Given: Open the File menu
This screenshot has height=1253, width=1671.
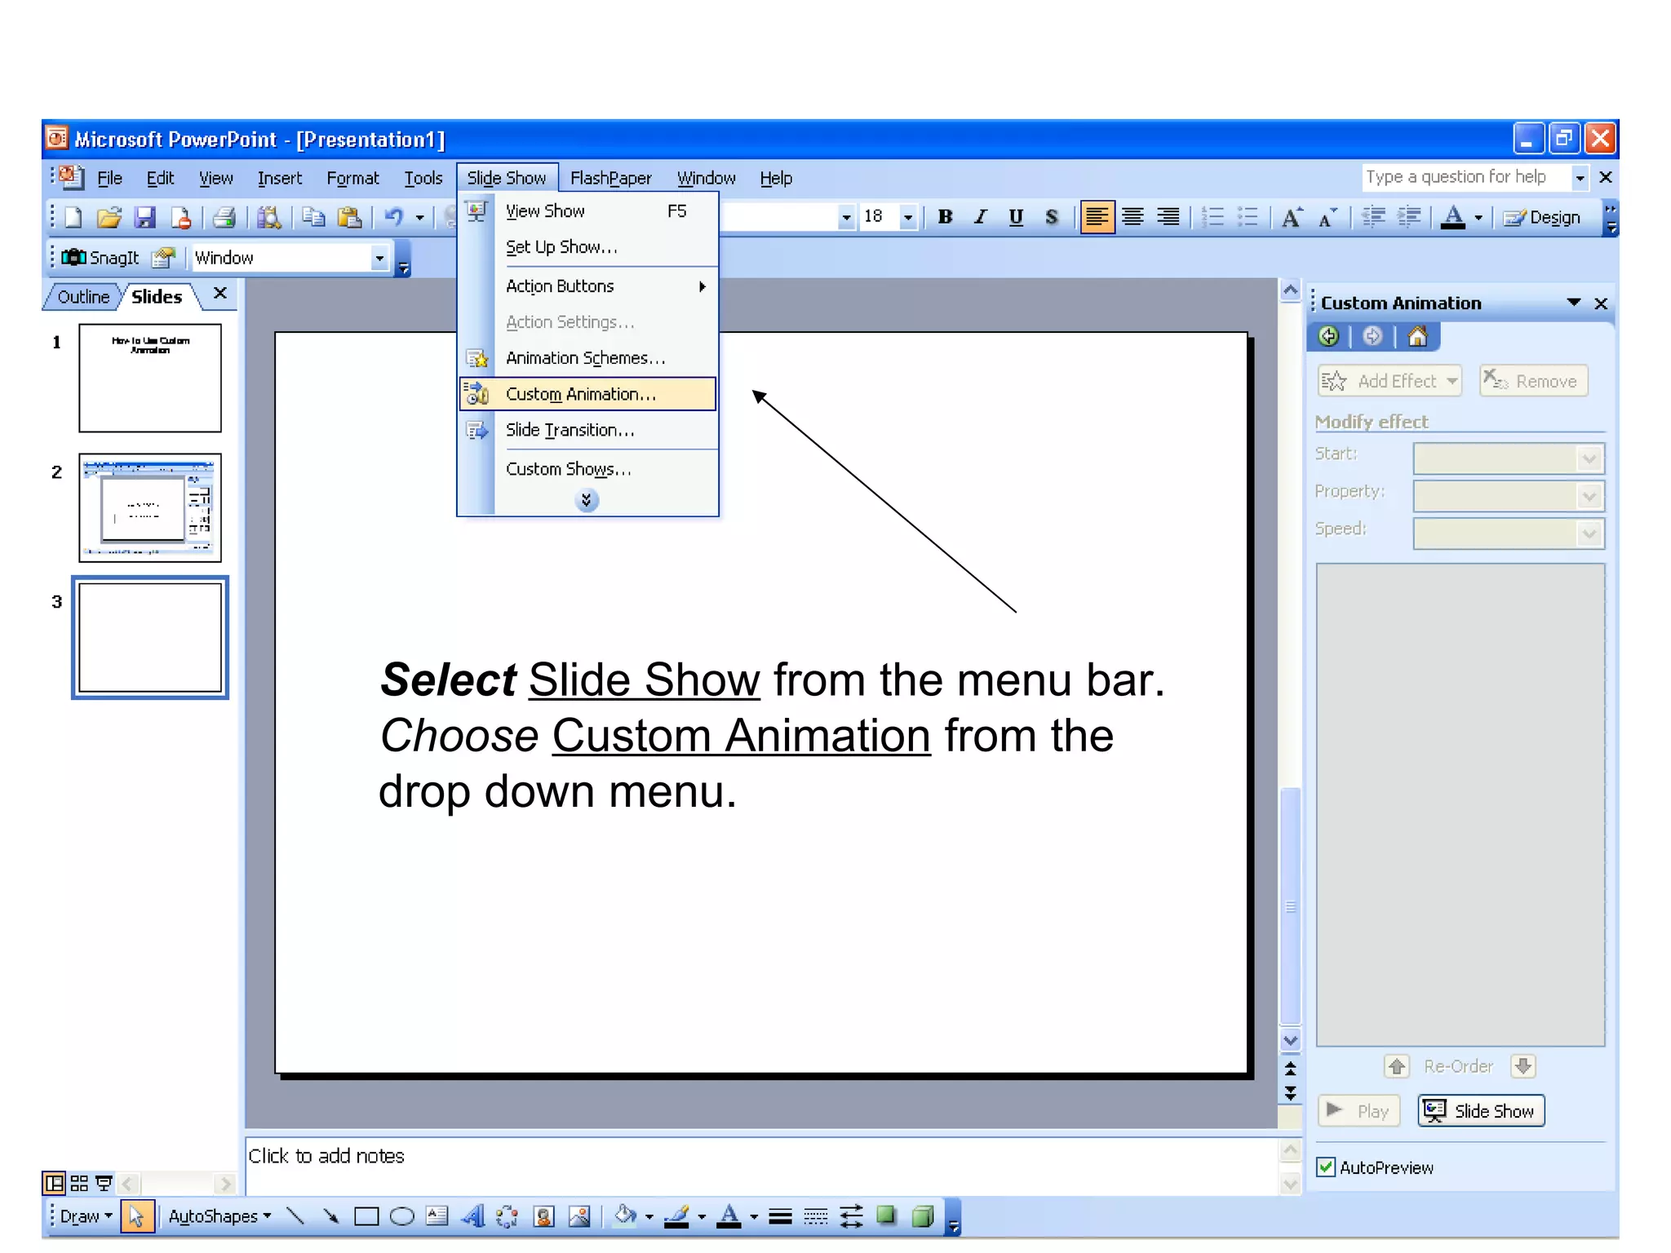Looking at the screenshot, I should click(x=109, y=178).
